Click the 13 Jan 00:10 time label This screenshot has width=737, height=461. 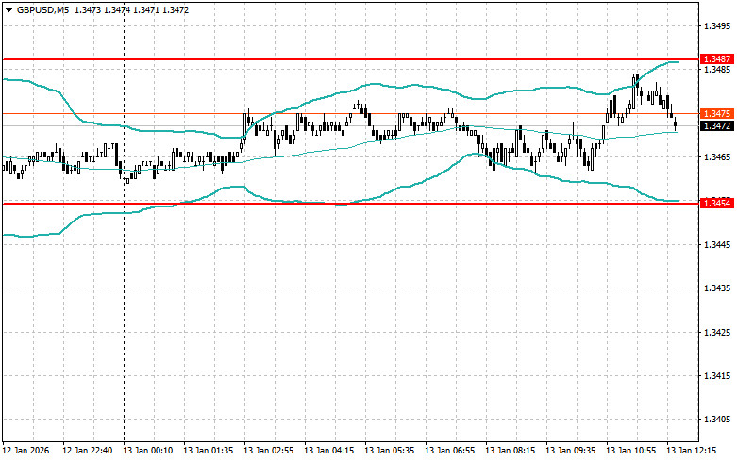(x=147, y=451)
